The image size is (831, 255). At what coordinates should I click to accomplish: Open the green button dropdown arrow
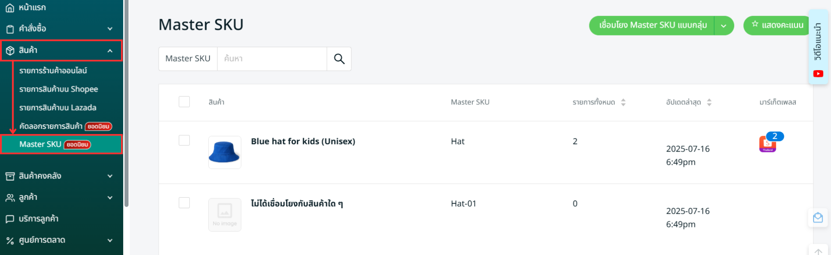pyautogui.click(x=724, y=26)
